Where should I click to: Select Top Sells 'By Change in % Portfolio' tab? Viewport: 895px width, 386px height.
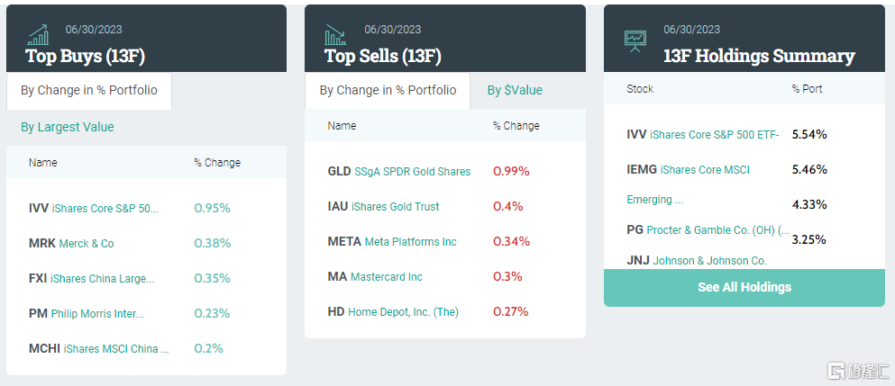coord(388,90)
